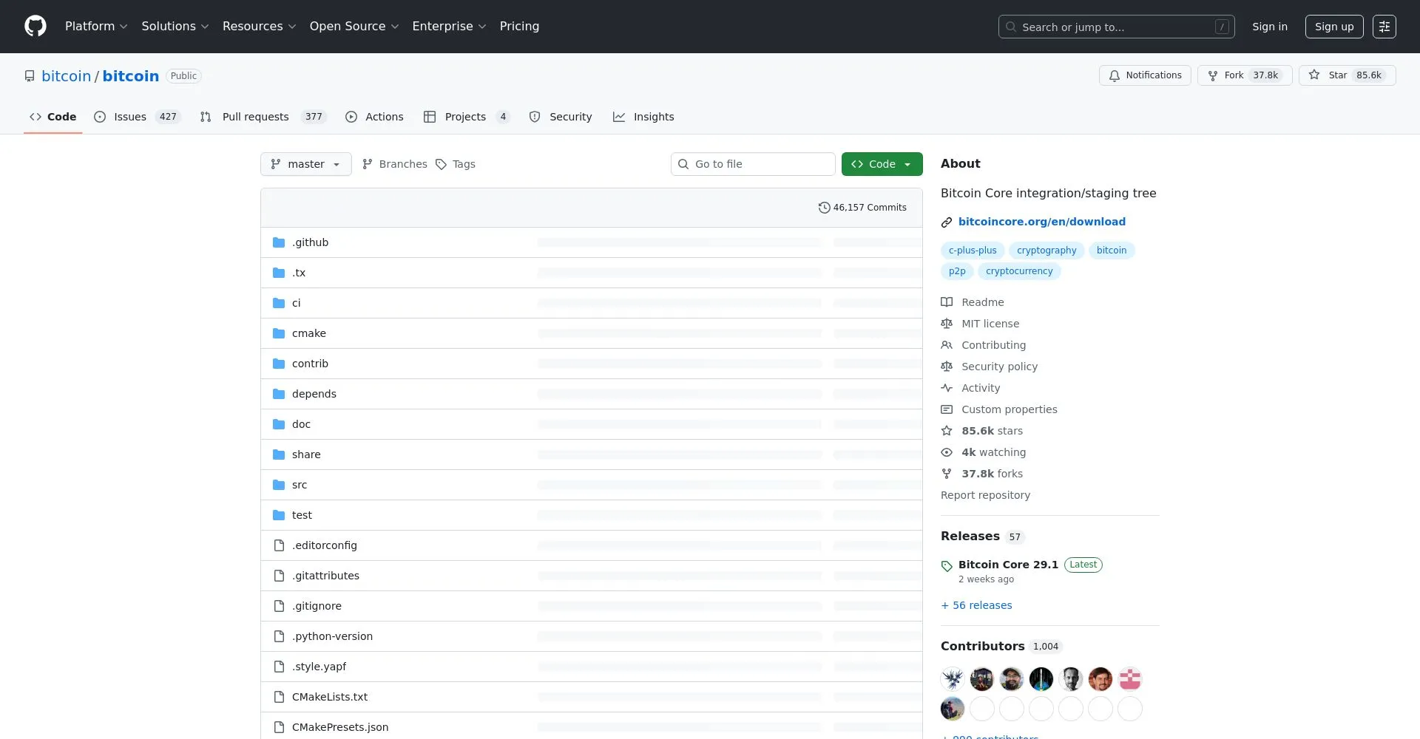This screenshot has height=739, width=1420.
Task: Expand the Platform menu
Action: pos(96,27)
